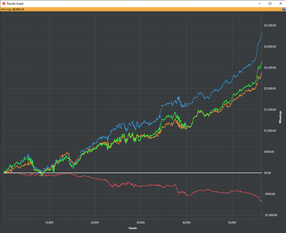Viewport: 286px width, 233px height.
Task: Click the $0.00 axis label
Action: (268, 173)
